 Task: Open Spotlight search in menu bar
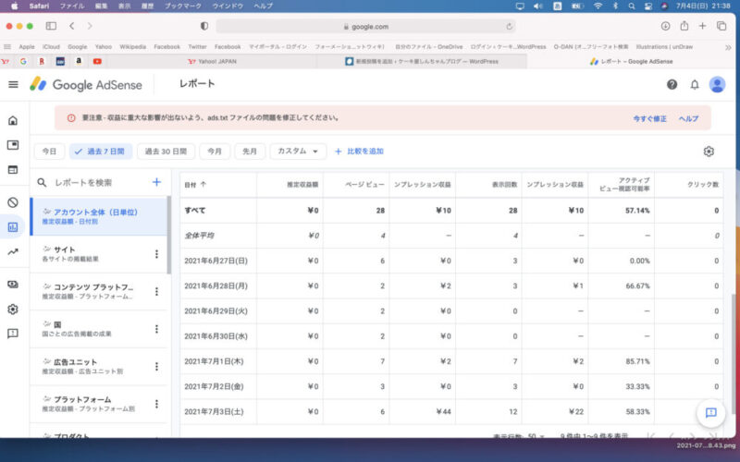(x=632, y=6)
